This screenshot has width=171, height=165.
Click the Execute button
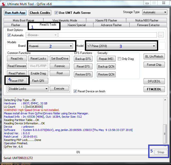click(59, 89)
